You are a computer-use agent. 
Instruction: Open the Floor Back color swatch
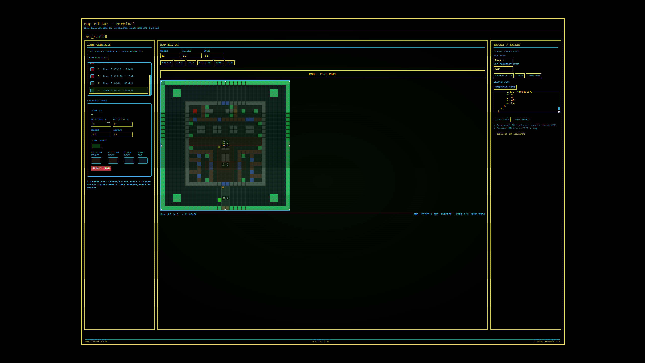coord(129,160)
